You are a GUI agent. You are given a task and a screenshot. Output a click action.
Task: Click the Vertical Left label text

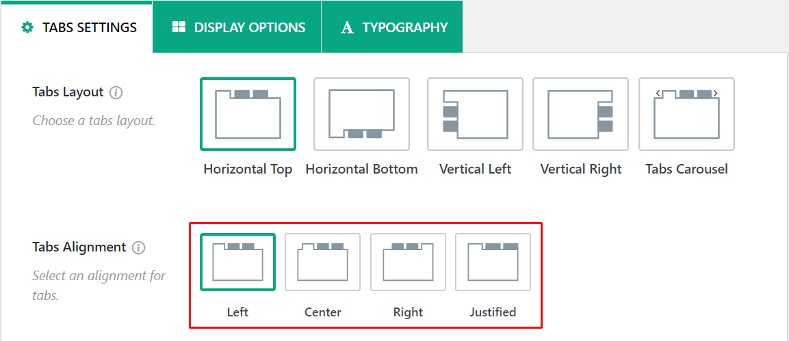tap(475, 169)
